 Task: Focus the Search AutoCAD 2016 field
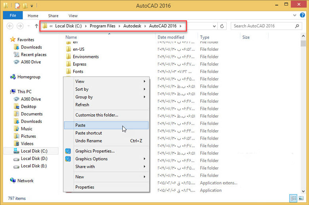pyautogui.click(x=266, y=26)
